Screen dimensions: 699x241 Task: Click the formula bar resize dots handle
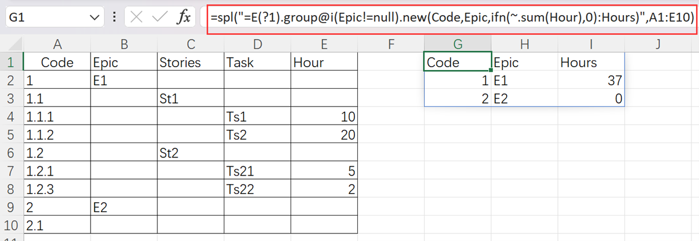pyautogui.click(x=114, y=18)
